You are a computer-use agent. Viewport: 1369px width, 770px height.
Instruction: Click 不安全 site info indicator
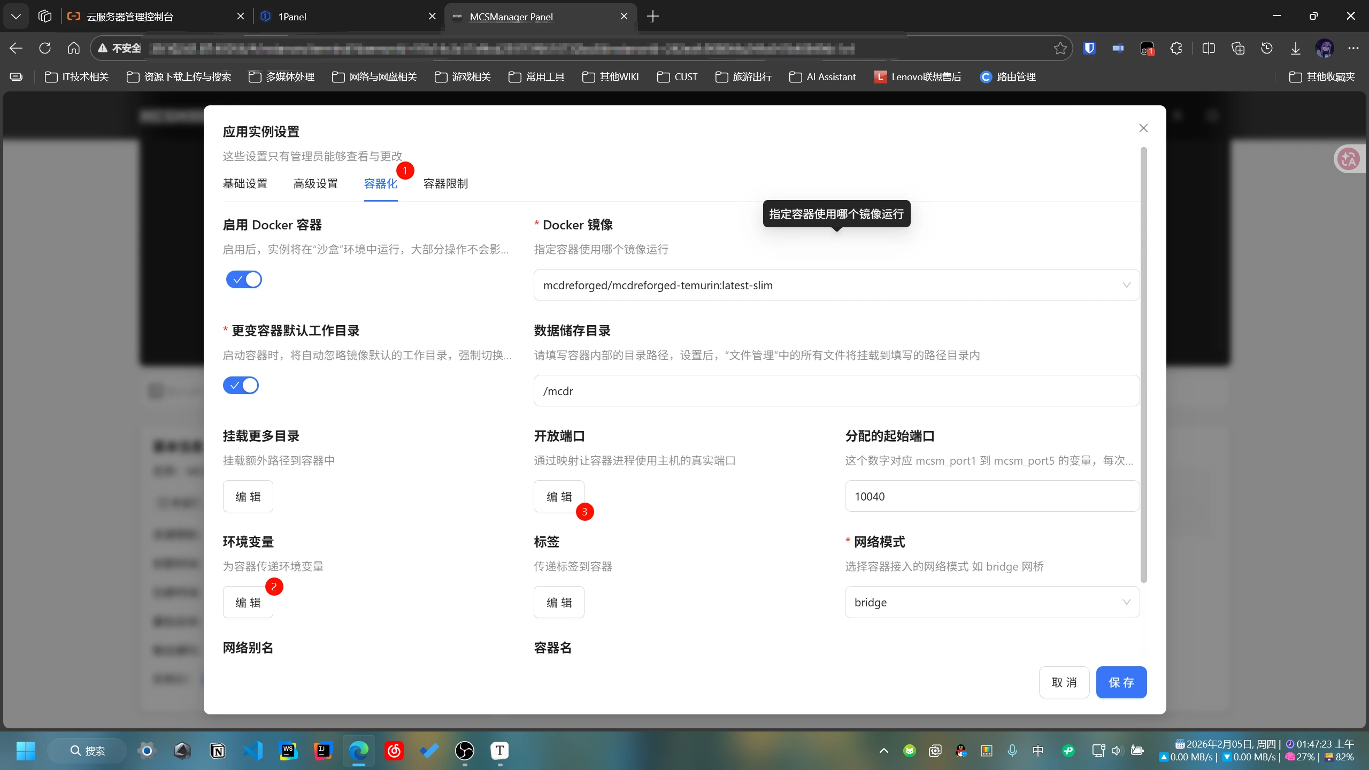coord(119,48)
